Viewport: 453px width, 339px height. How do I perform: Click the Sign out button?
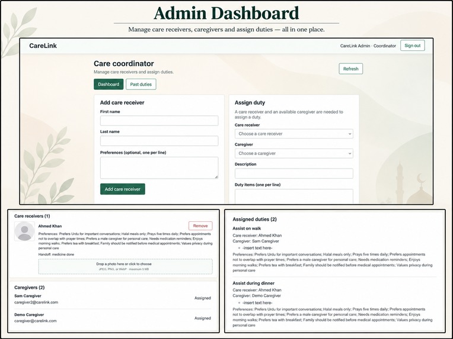(412, 46)
